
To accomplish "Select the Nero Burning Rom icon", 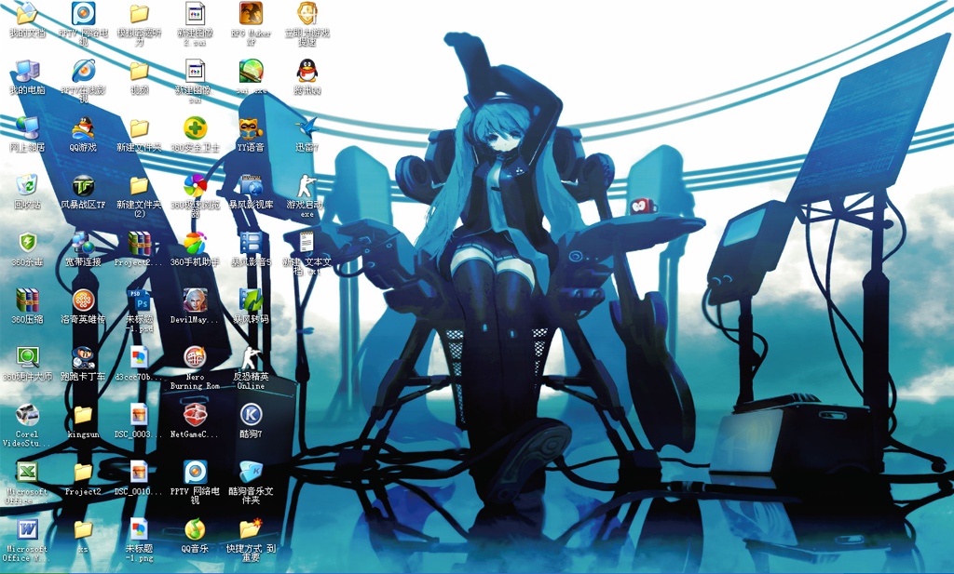I will [x=196, y=357].
